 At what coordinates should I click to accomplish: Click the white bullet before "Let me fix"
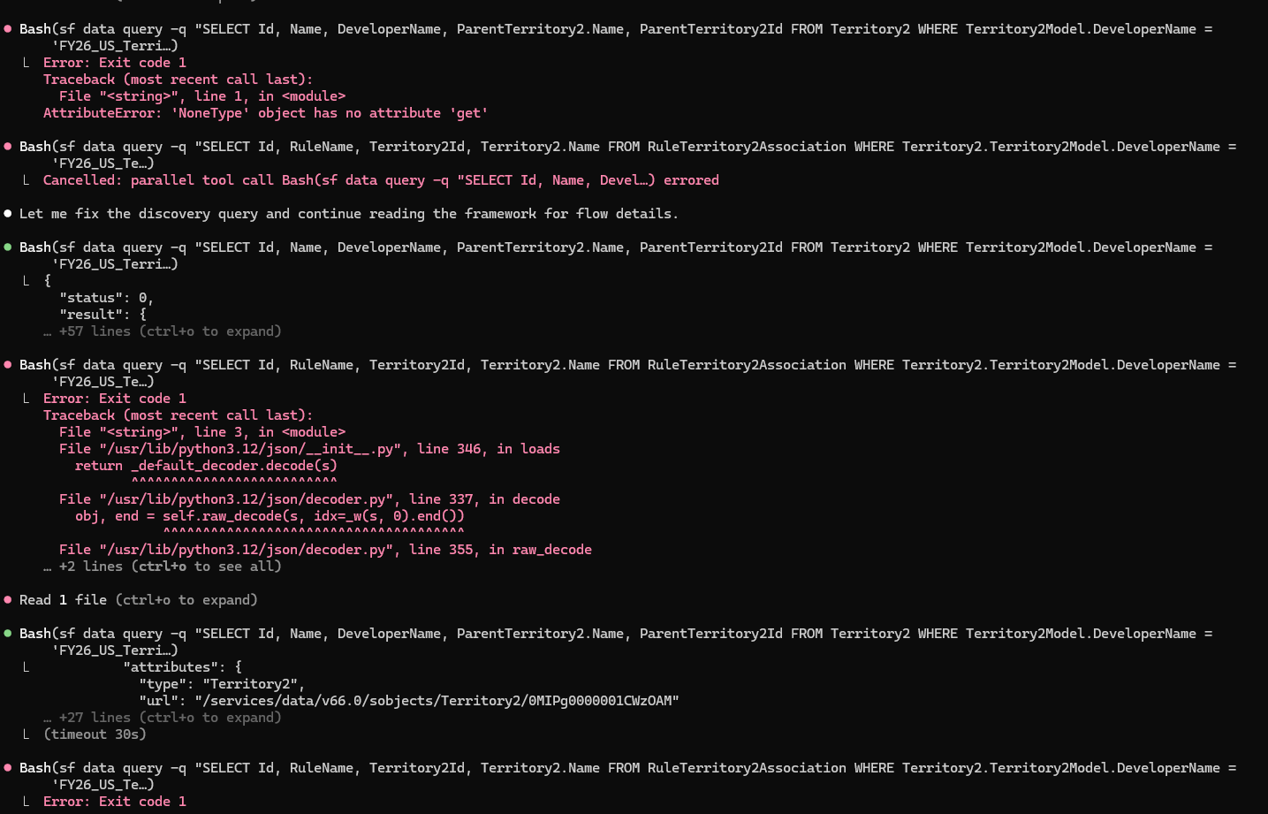(x=8, y=214)
